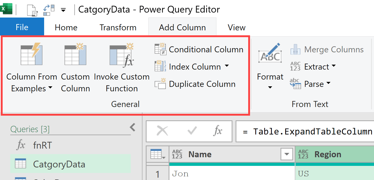Click the fx button in formula bar
Image resolution: width=374 pixels, height=180 pixels.
(218, 131)
